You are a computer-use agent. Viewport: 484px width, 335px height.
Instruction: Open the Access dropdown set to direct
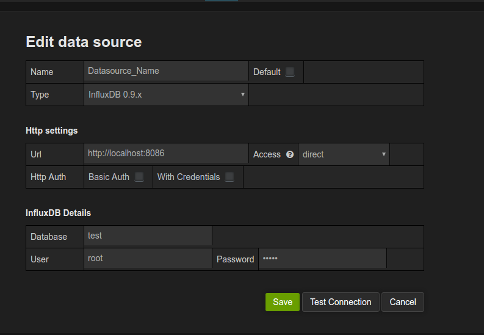coord(344,154)
